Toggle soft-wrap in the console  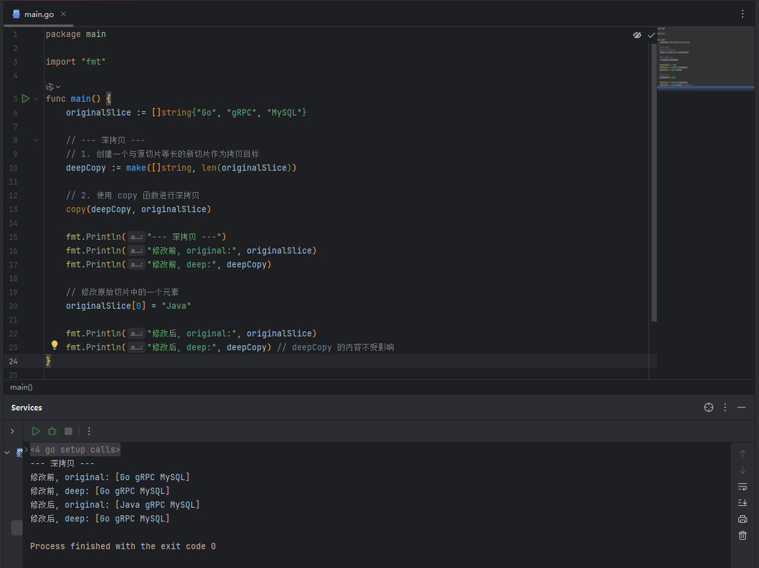(x=743, y=486)
